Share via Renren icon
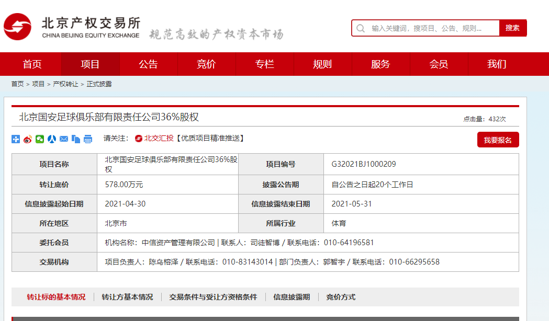 tap(52, 139)
